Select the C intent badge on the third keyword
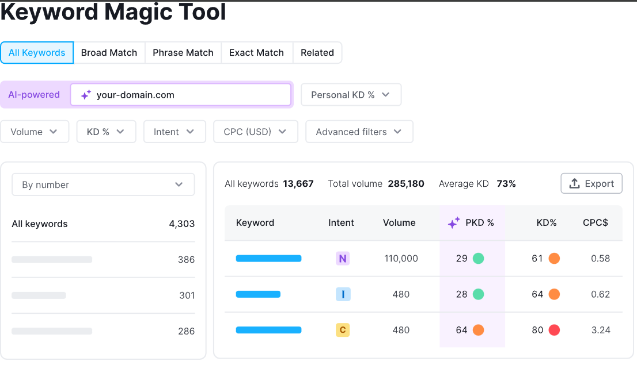The height and width of the screenshot is (373, 637). [343, 330]
